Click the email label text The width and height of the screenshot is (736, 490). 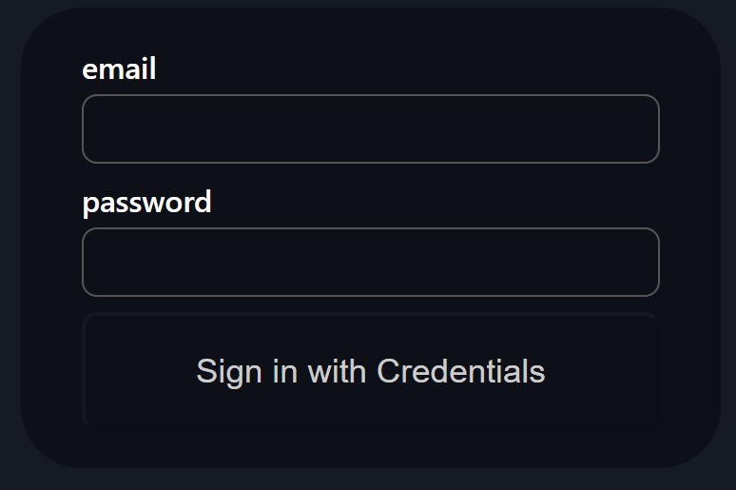(119, 69)
